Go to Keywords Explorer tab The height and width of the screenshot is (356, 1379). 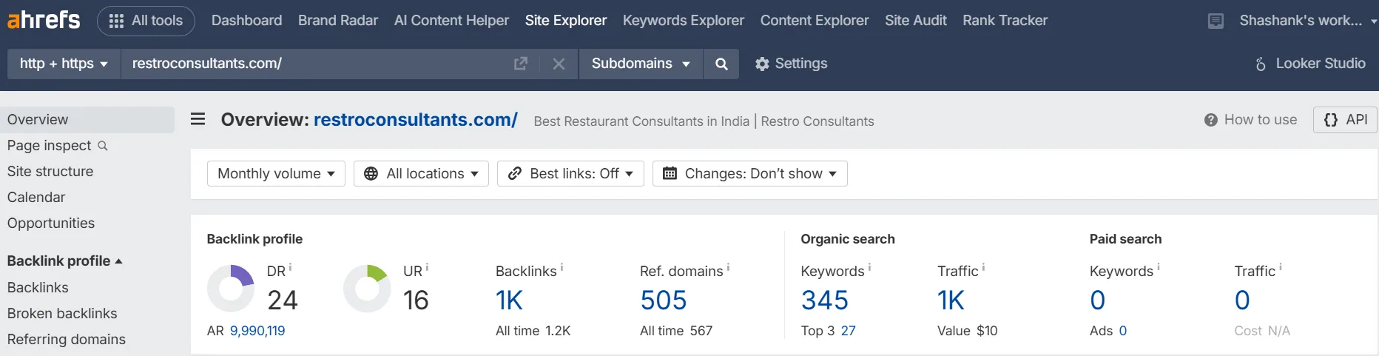[x=684, y=21]
